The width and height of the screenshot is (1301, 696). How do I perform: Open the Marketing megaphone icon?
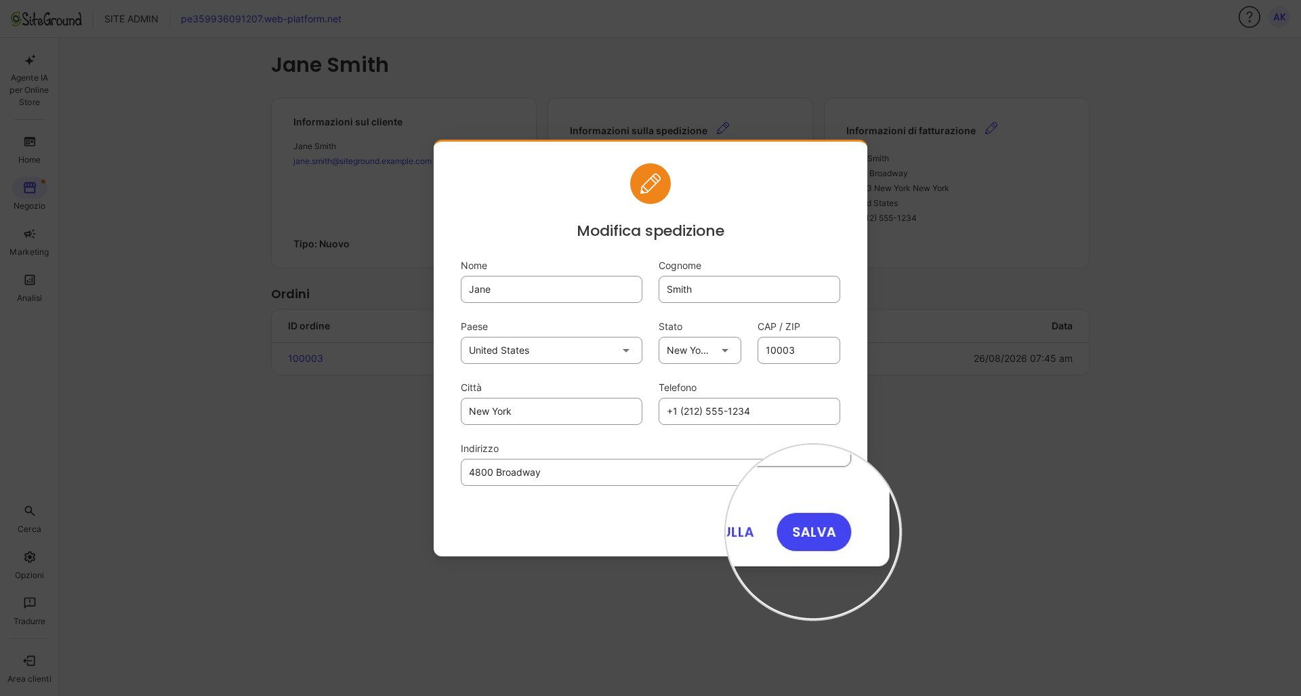(30, 234)
